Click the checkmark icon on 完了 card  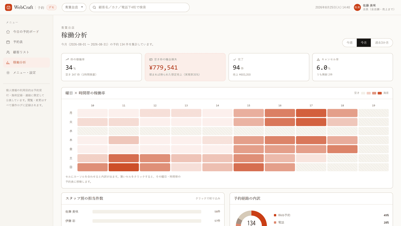234,59
